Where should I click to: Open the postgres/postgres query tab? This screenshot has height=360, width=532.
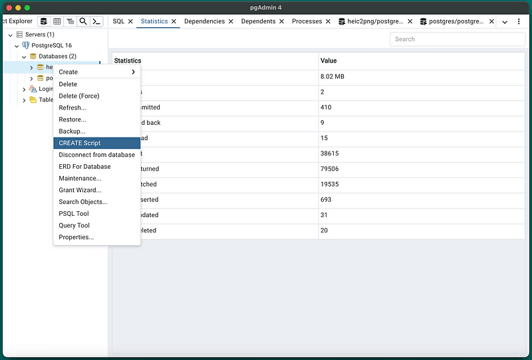[x=456, y=21]
